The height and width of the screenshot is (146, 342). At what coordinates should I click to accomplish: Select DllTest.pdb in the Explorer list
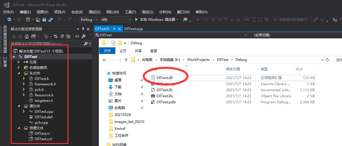[x=166, y=102]
